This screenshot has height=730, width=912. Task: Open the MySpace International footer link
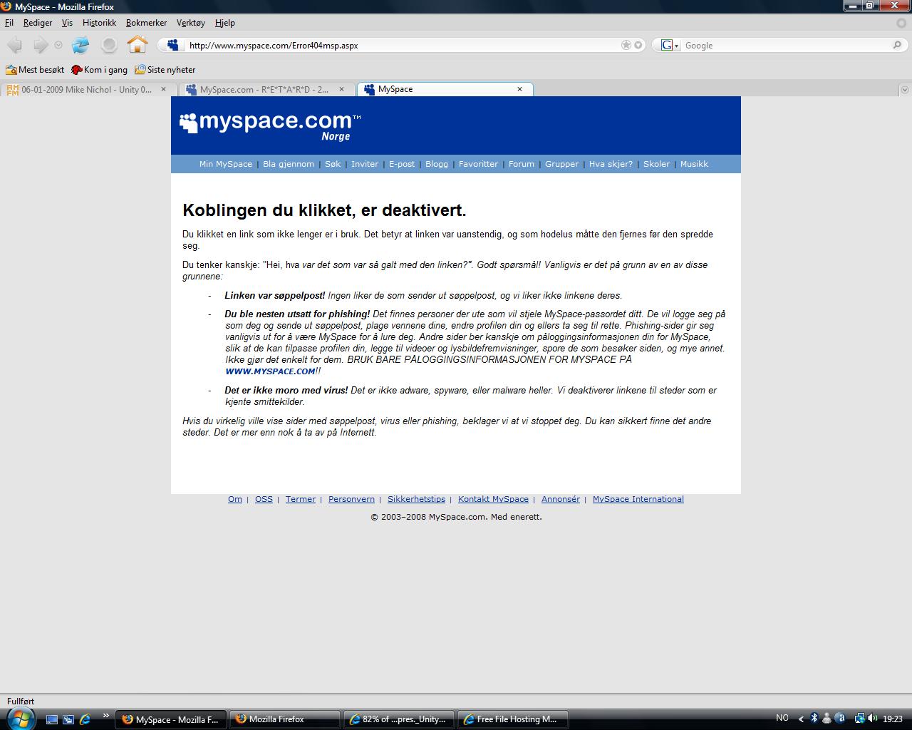point(638,499)
